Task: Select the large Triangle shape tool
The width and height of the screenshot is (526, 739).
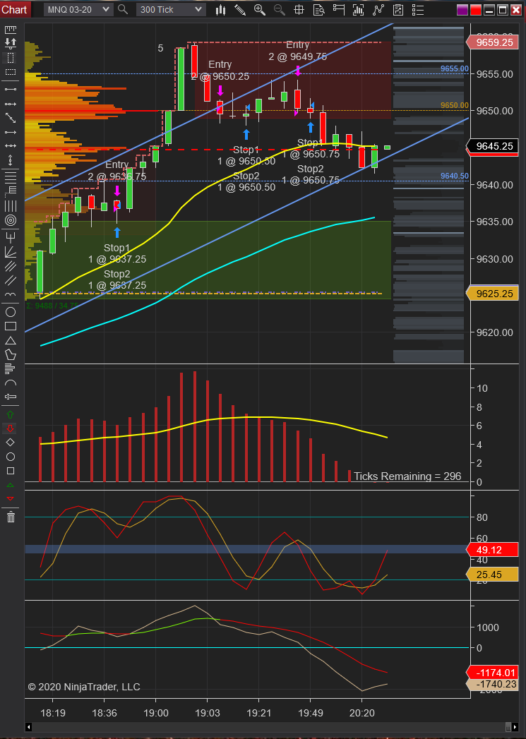Action: pyautogui.click(x=11, y=340)
